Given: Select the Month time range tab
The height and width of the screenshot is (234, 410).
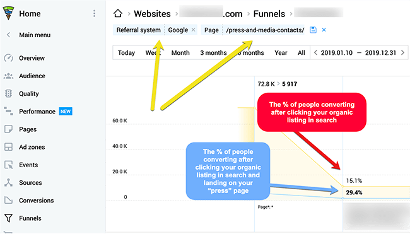Looking at the screenshot, I should click(180, 53).
